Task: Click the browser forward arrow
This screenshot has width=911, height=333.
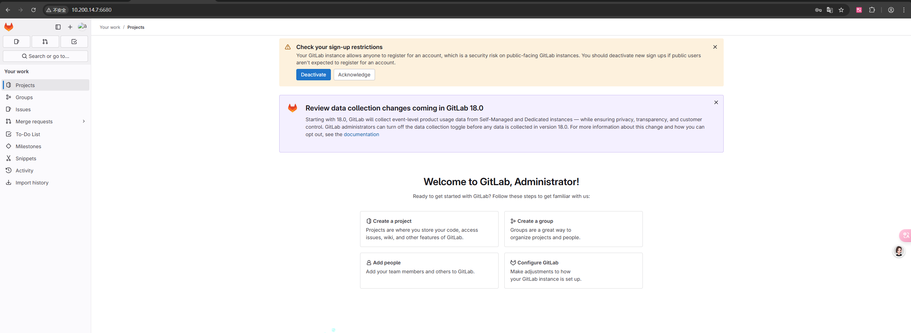Action: [x=21, y=10]
